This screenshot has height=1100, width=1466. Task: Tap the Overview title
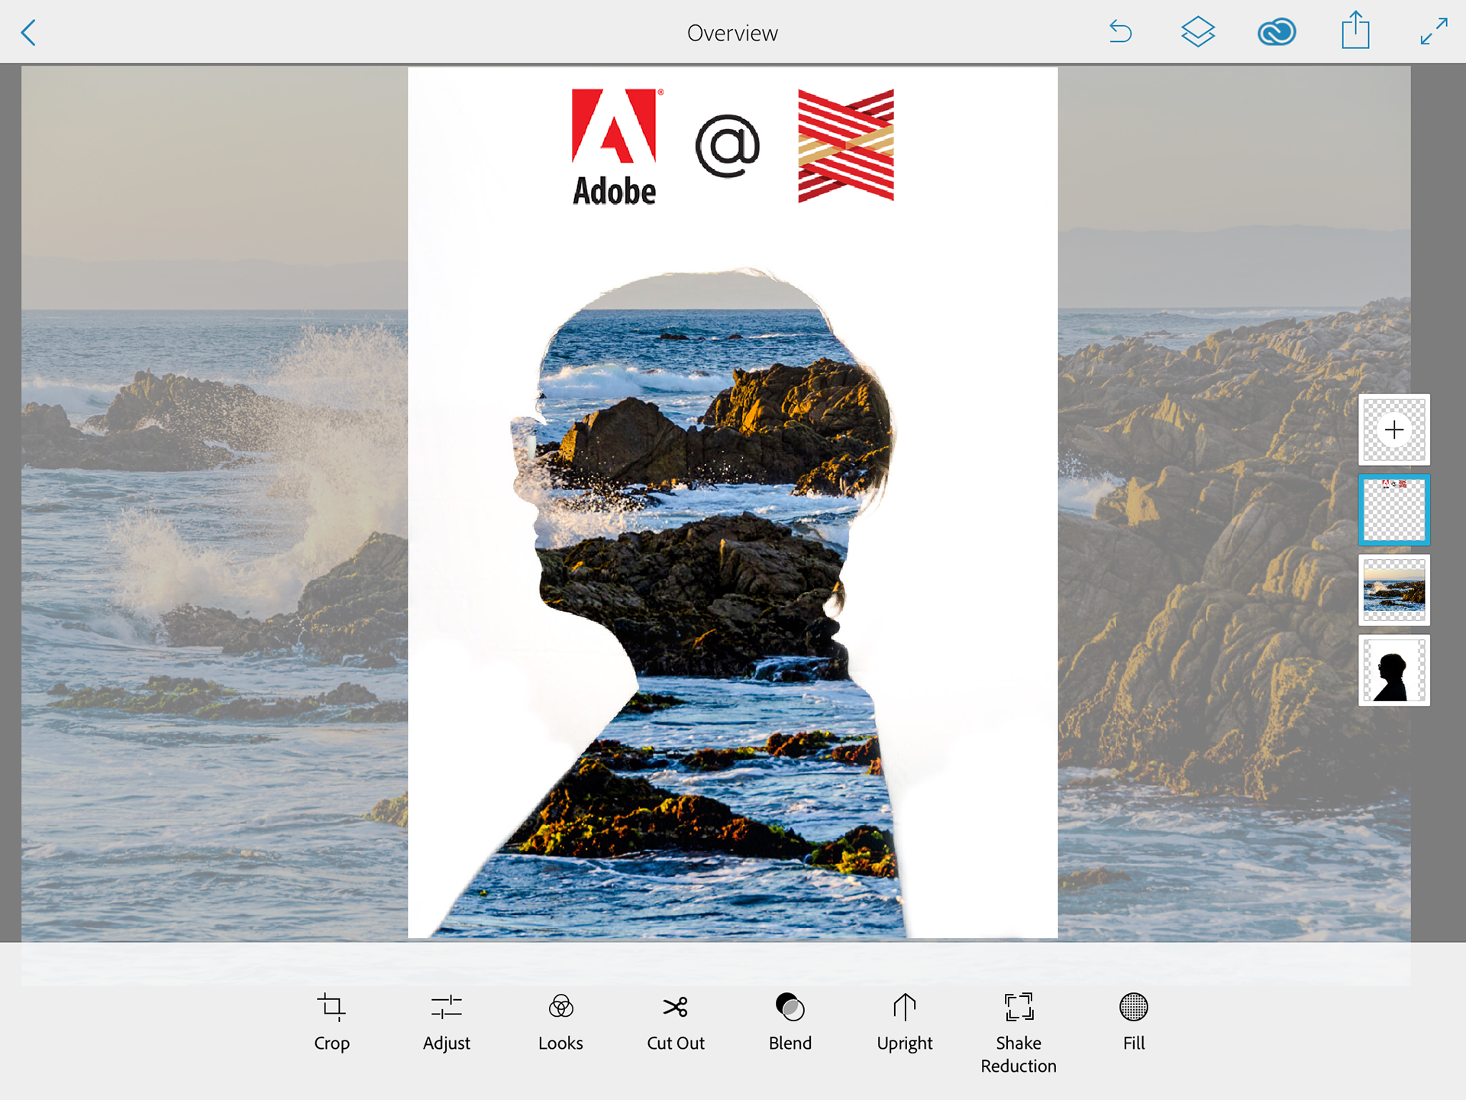coord(732,33)
